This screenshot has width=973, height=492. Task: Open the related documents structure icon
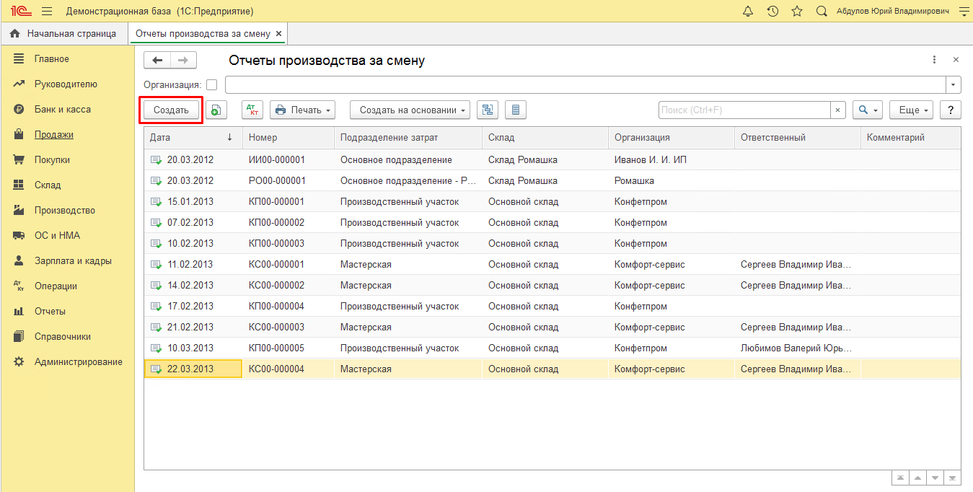point(488,110)
